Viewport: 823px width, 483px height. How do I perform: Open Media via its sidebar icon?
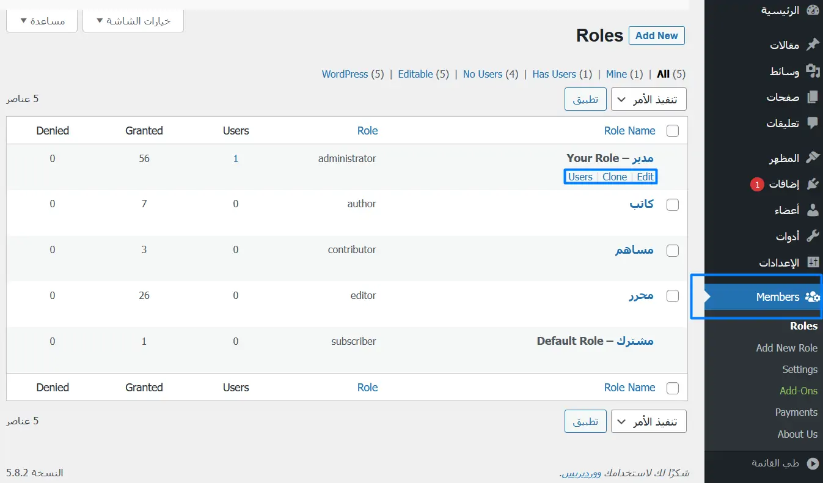(812, 71)
